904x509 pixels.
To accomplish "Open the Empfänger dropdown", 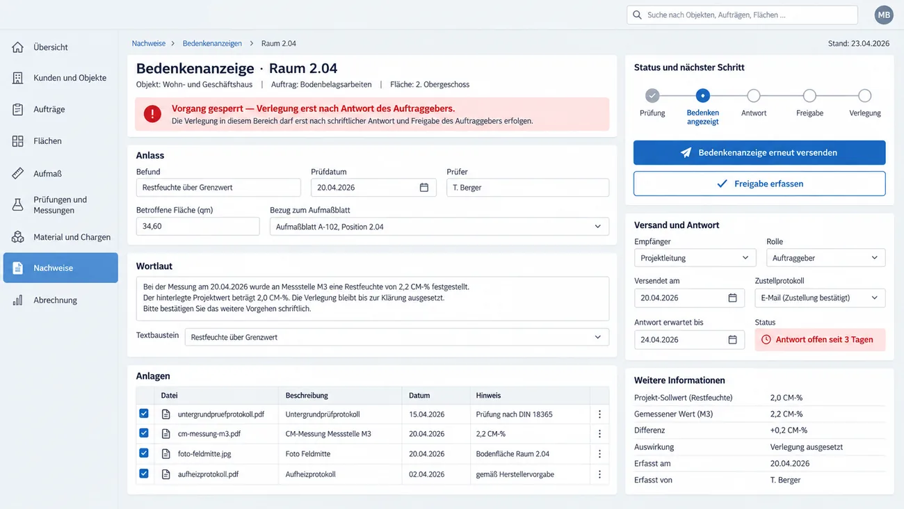I will click(695, 258).
